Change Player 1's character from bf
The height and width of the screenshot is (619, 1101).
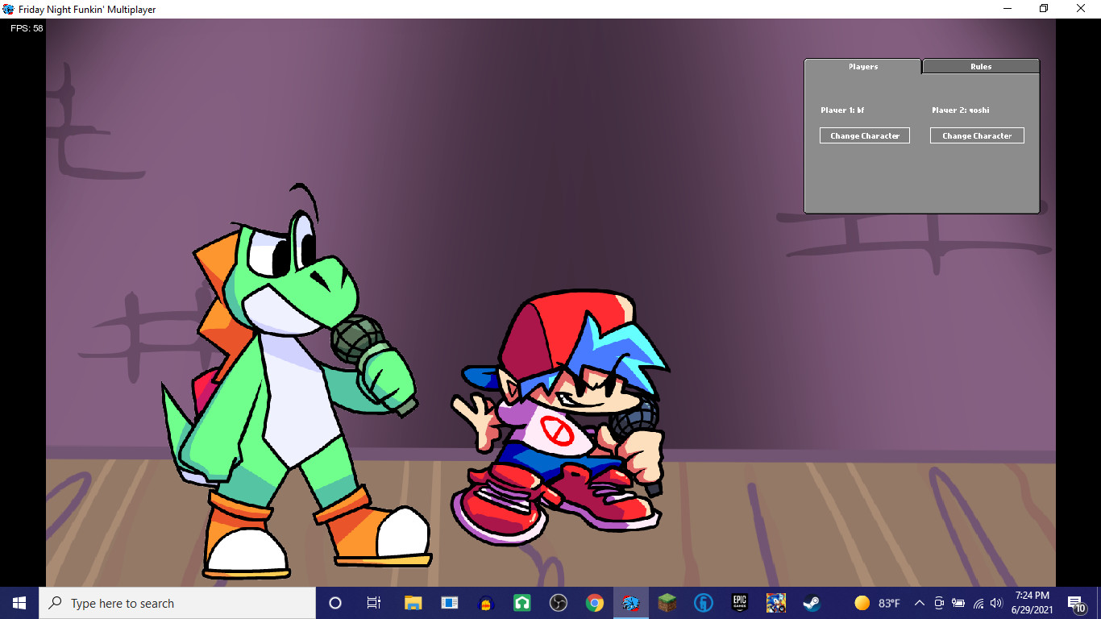tap(864, 135)
